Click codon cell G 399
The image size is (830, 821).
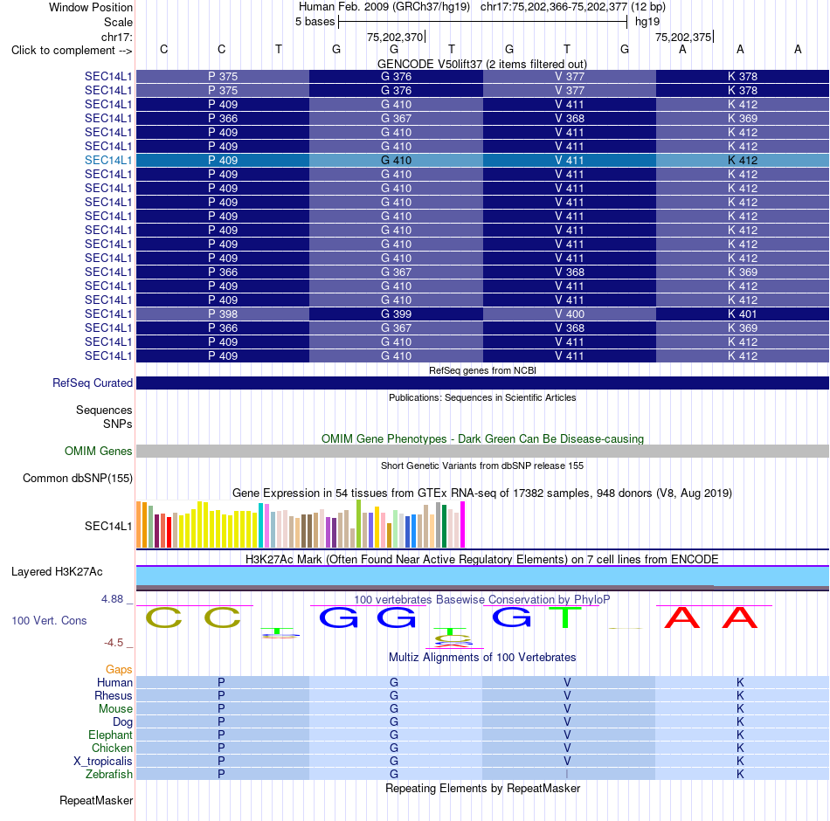[x=396, y=314]
